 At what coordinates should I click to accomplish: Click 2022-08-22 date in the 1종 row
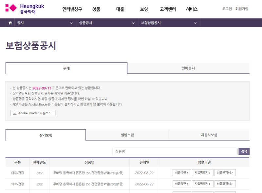pyautogui.click(x=144, y=184)
